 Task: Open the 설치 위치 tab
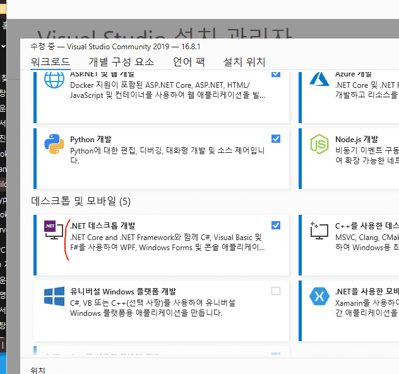coord(244,62)
